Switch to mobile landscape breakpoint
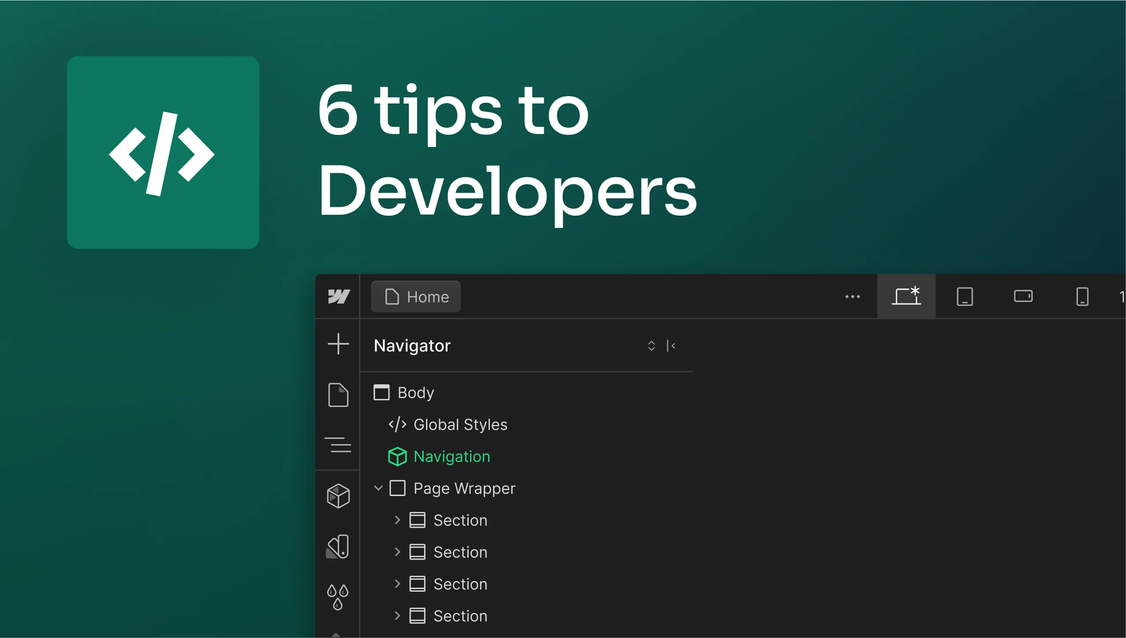1126x638 pixels. 1023,296
